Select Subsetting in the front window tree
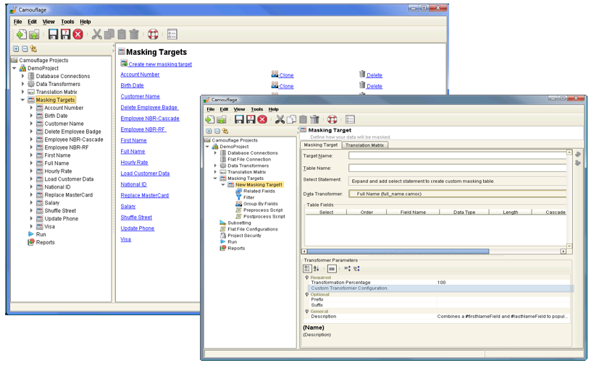The width and height of the screenshot is (594, 368). tap(239, 223)
